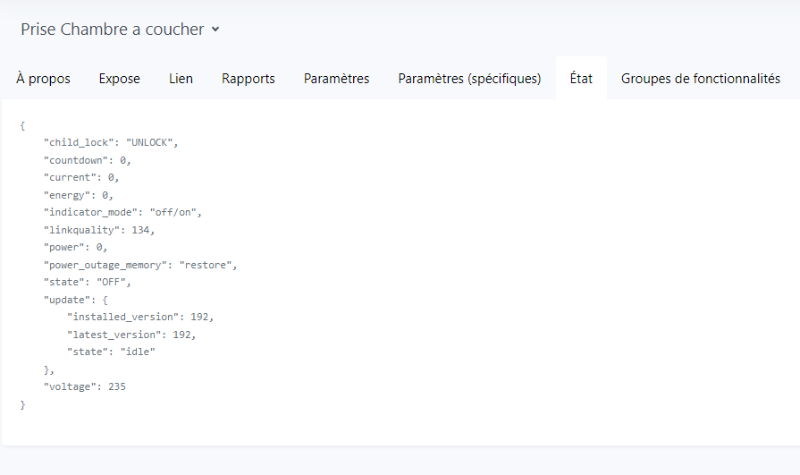This screenshot has width=800, height=475.
Task: Open the Prise Chambre a coucher device title
Action: [x=113, y=30]
